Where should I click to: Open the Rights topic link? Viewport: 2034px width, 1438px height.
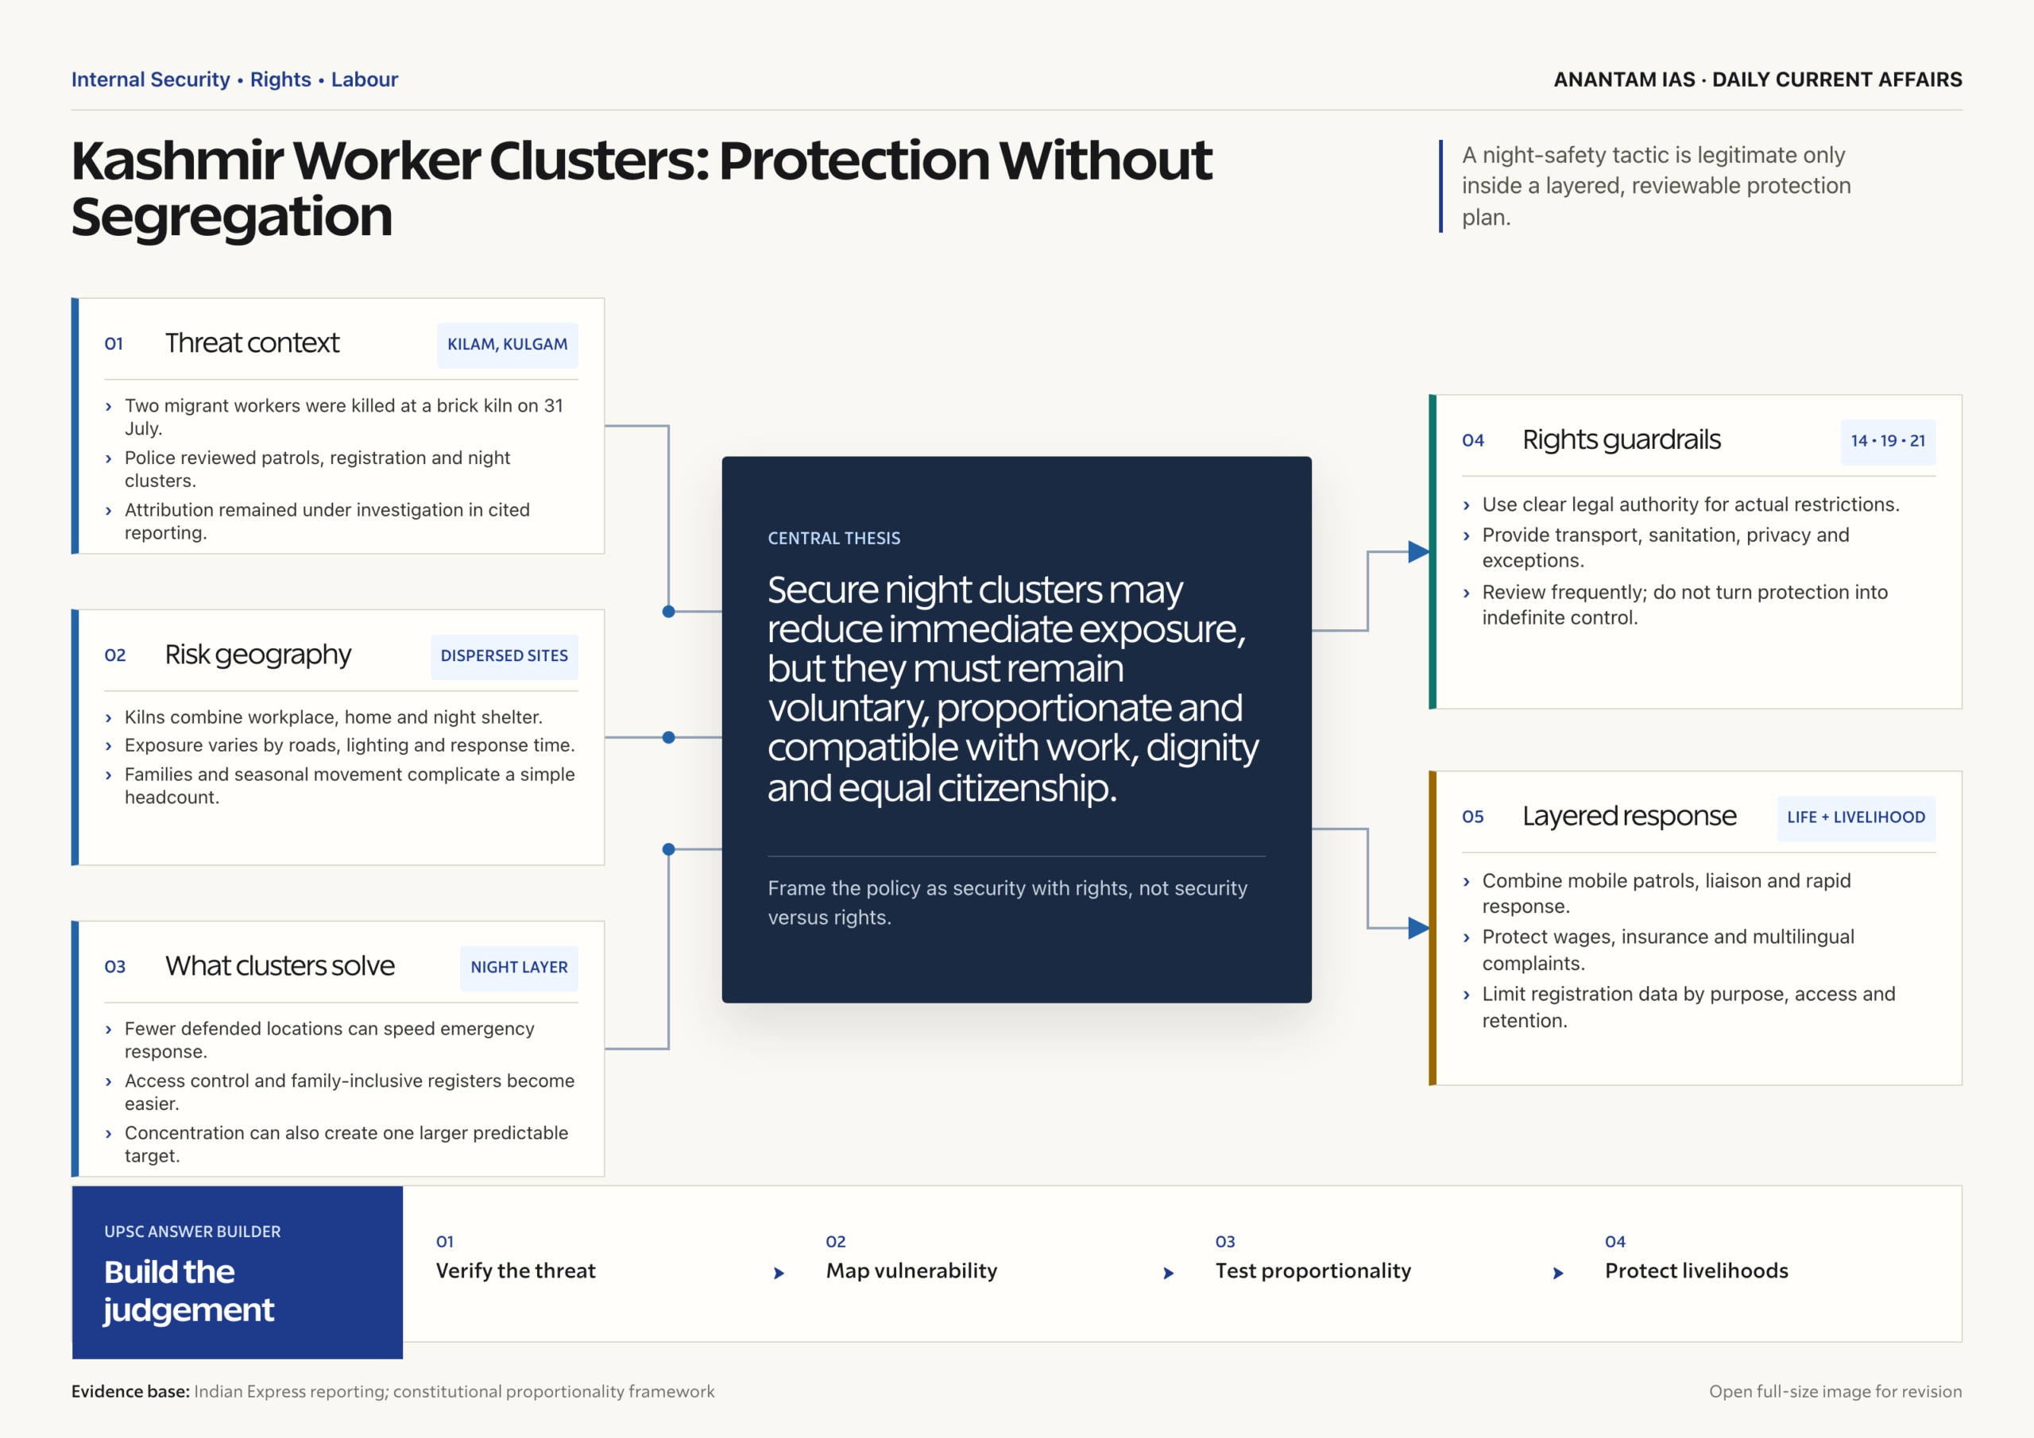click(280, 79)
